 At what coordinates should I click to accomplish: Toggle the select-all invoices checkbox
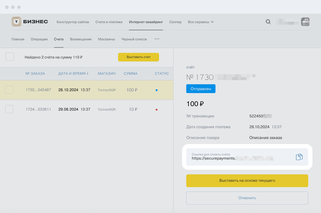tap(10, 57)
